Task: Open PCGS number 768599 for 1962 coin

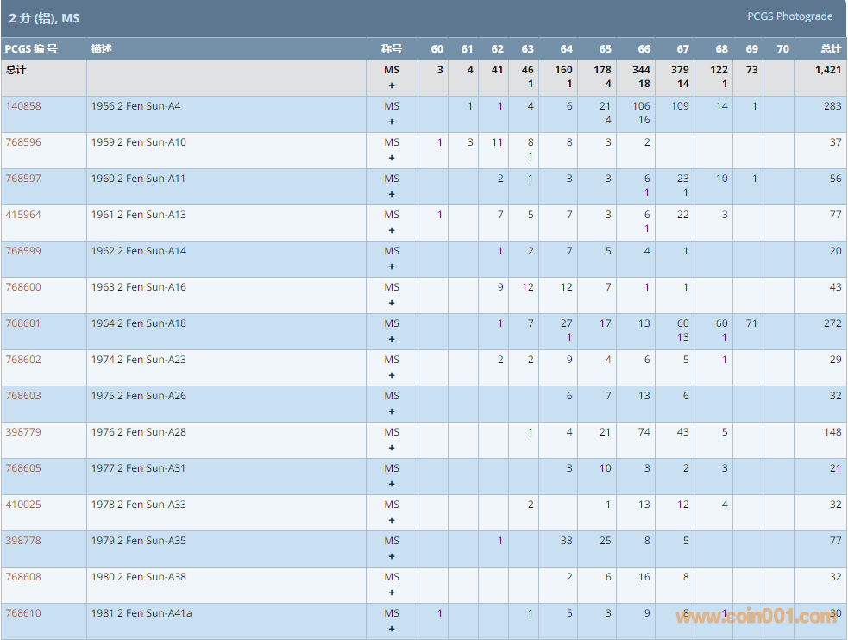Action: 23,251
